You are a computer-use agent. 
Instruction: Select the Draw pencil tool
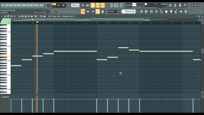(19, 16)
